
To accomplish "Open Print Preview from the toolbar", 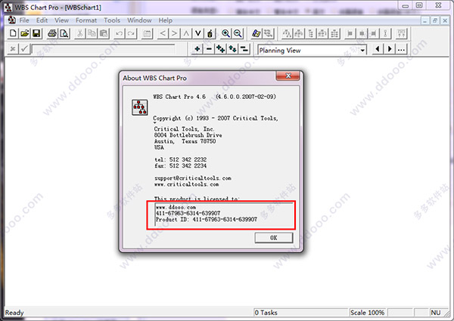I will coord(64,33).
